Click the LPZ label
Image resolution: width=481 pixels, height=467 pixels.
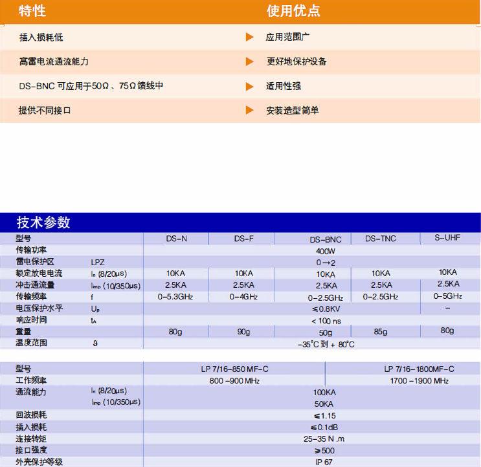[98, 263]
